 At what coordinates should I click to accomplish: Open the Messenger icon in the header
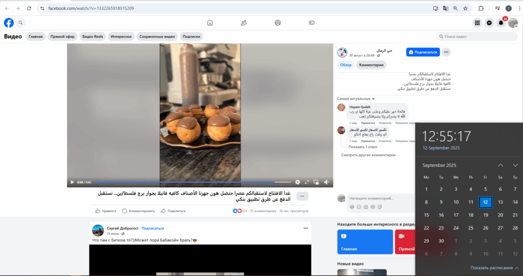coord(489,23)
